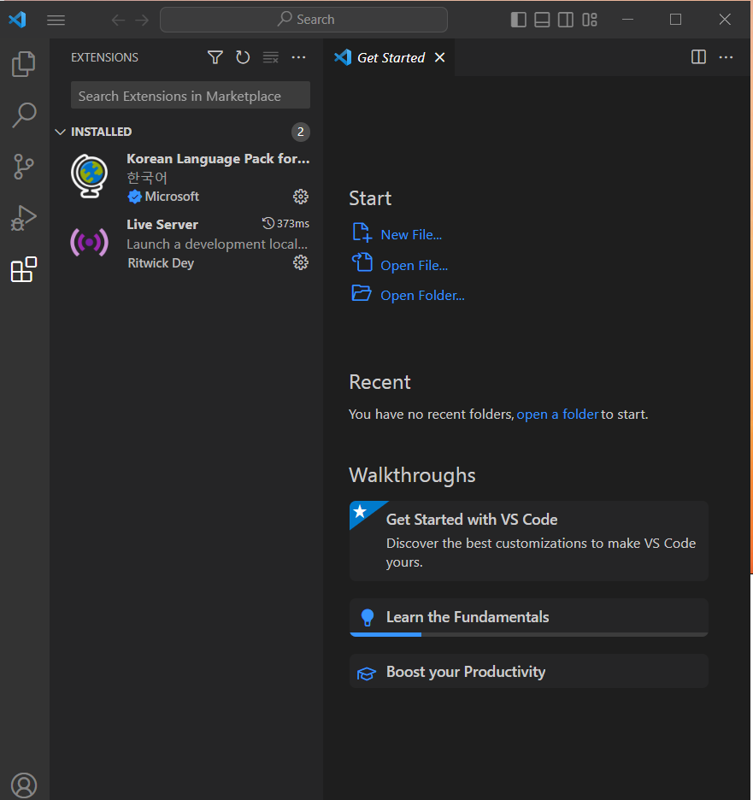The image size is (753, 800).
Task: Close the Get Started tab
Action: [440, 57]
